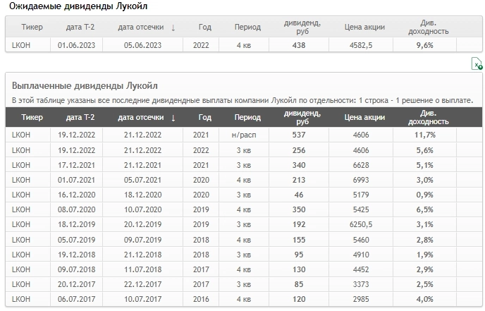The width and height of the screenshot is (485, 311).
Task: Click 'Год' header in expected dividends table
Action: (204, 28)
